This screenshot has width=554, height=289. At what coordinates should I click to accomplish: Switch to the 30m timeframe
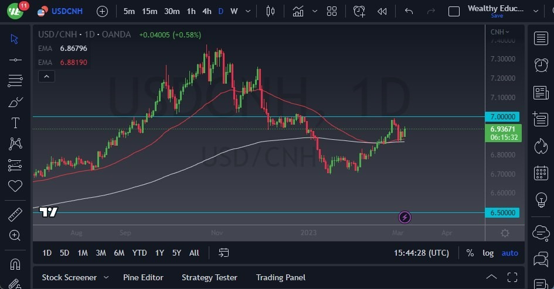[172, 11]
